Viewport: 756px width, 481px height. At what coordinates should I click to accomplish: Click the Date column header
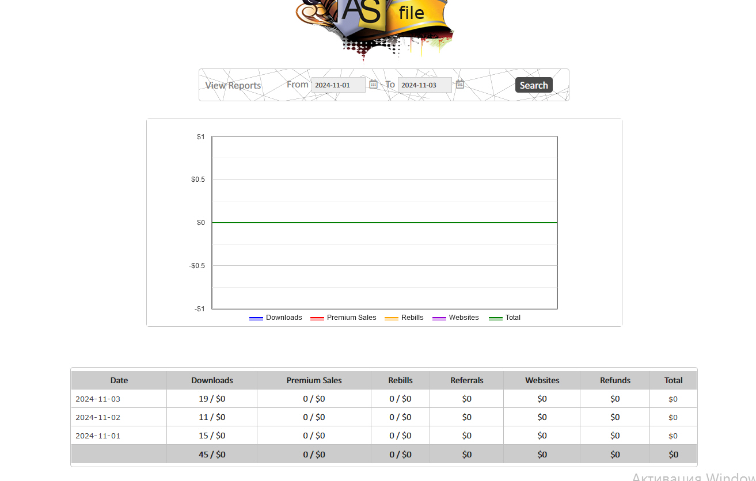tap(119, 380)
